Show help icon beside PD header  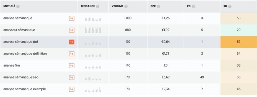pyautogui.click(x=194, y=6)
